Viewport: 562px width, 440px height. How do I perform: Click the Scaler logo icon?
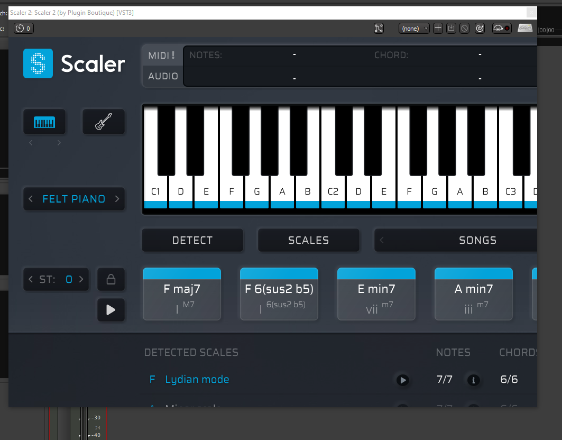coord(38,63)
